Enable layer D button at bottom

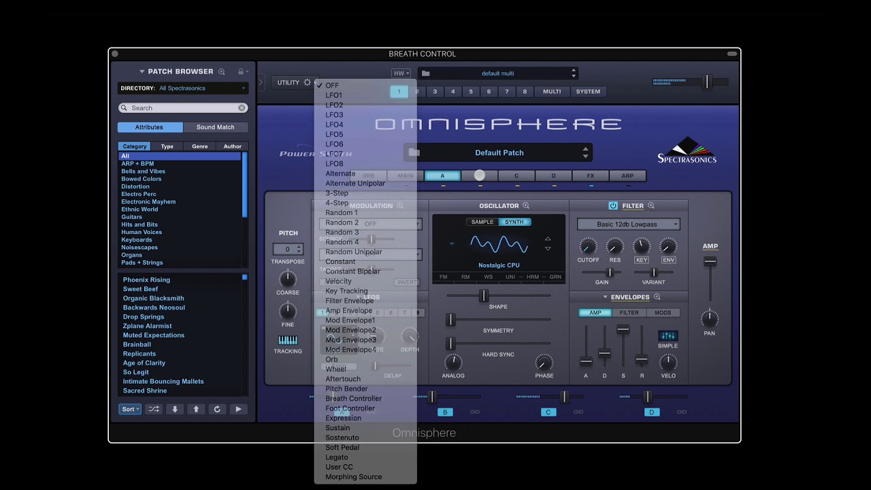652,412
